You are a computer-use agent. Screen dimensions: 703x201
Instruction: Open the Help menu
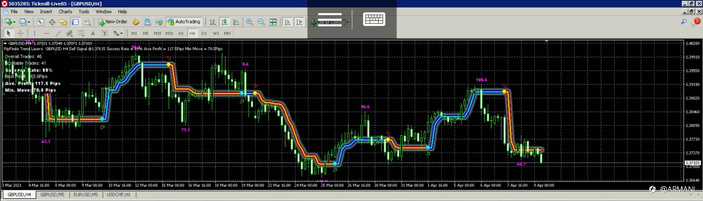click(122, 12)
